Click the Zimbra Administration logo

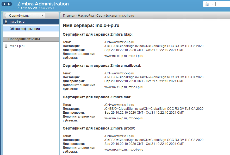(43, 5)
